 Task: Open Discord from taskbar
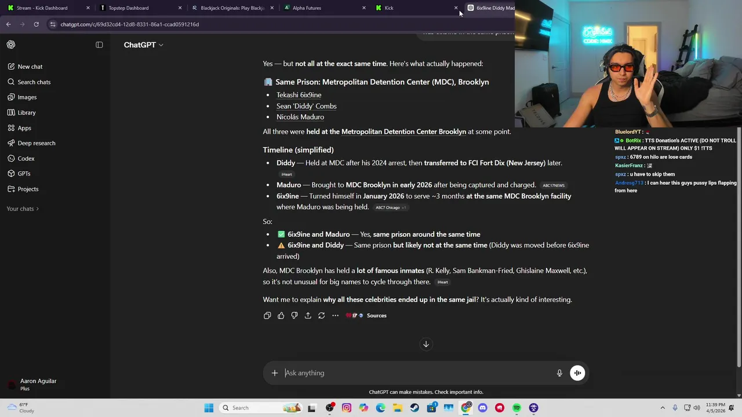pyautogui.click(x=483, y=408)
